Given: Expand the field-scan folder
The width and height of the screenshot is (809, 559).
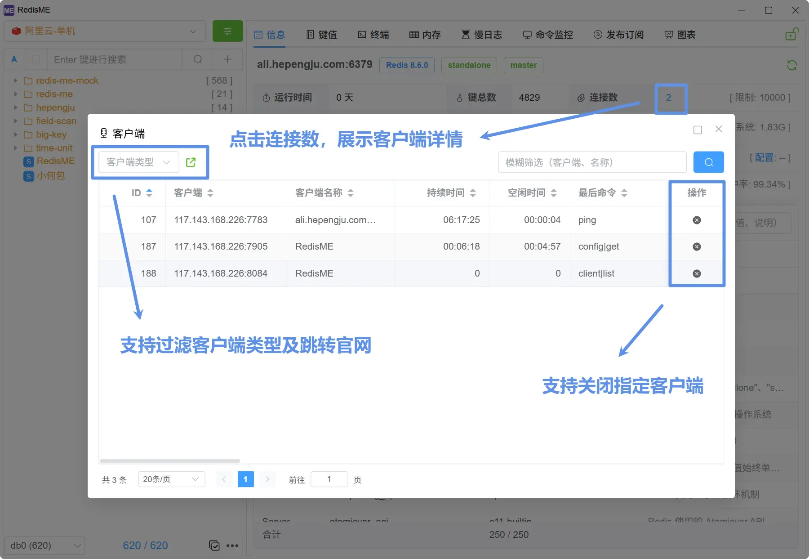Looking at the screenshot, I should pos(15,121).
